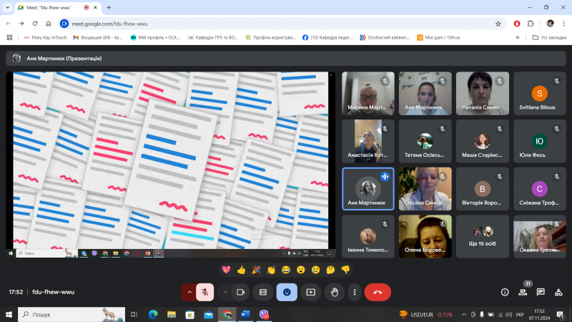This screenshot has height=322, width=572.
Task: Show the participants list
Action: click(523, 292)
